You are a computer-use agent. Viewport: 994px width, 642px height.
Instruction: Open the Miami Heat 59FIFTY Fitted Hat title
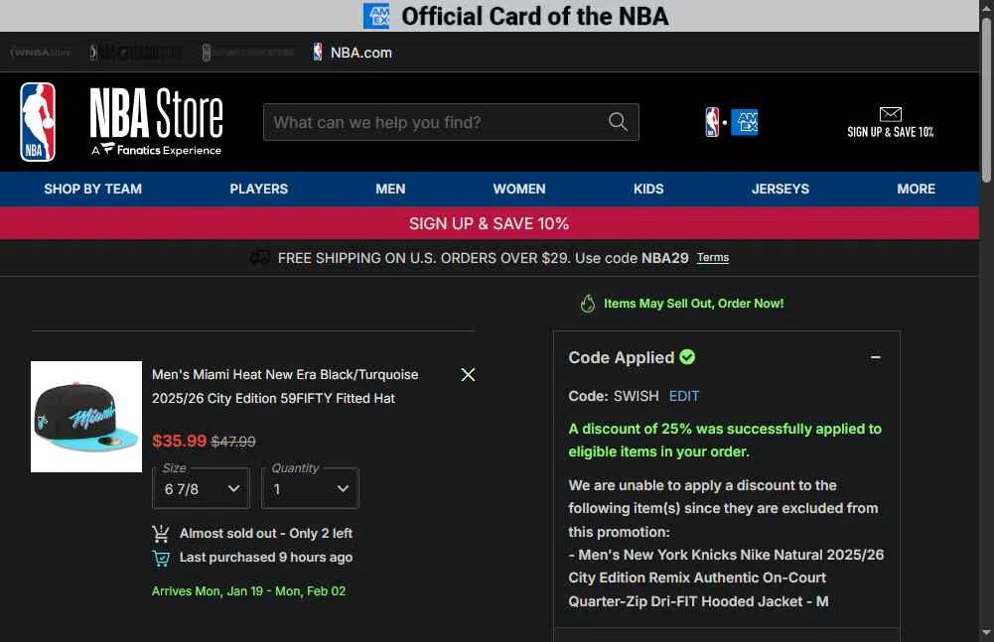285,386
